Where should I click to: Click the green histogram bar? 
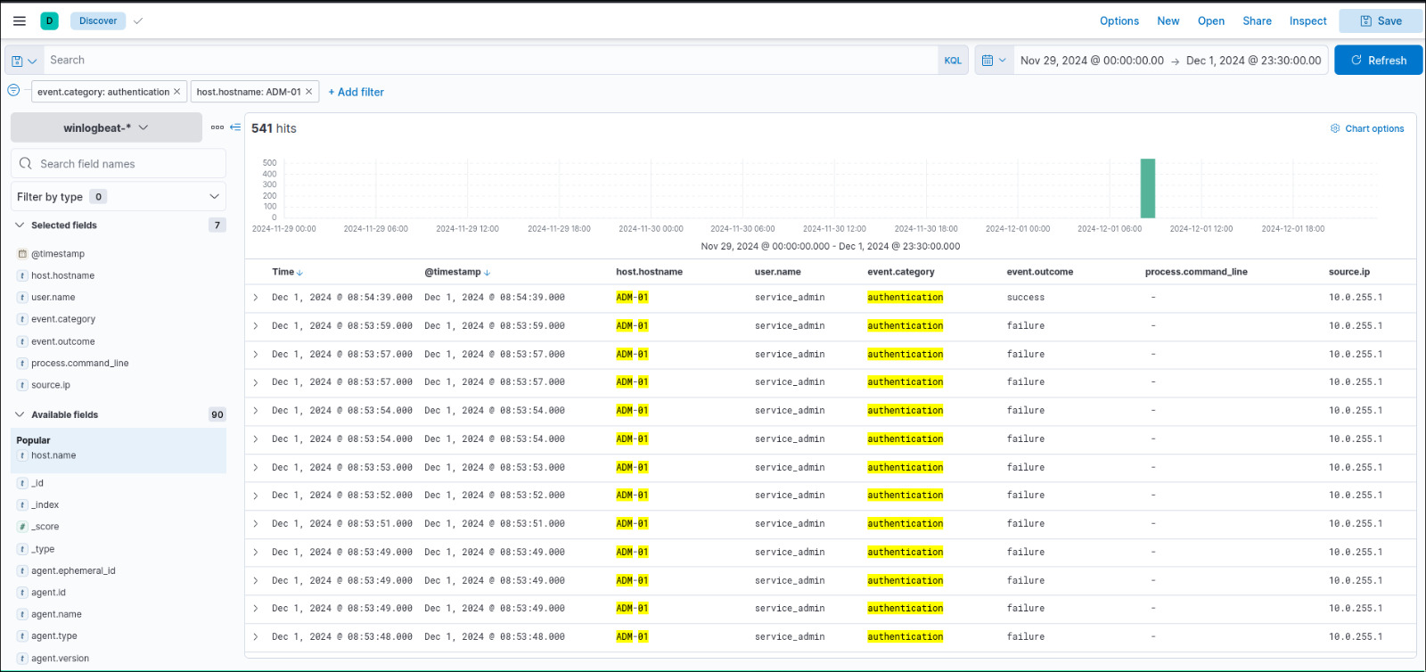[x=1148, y=188]
